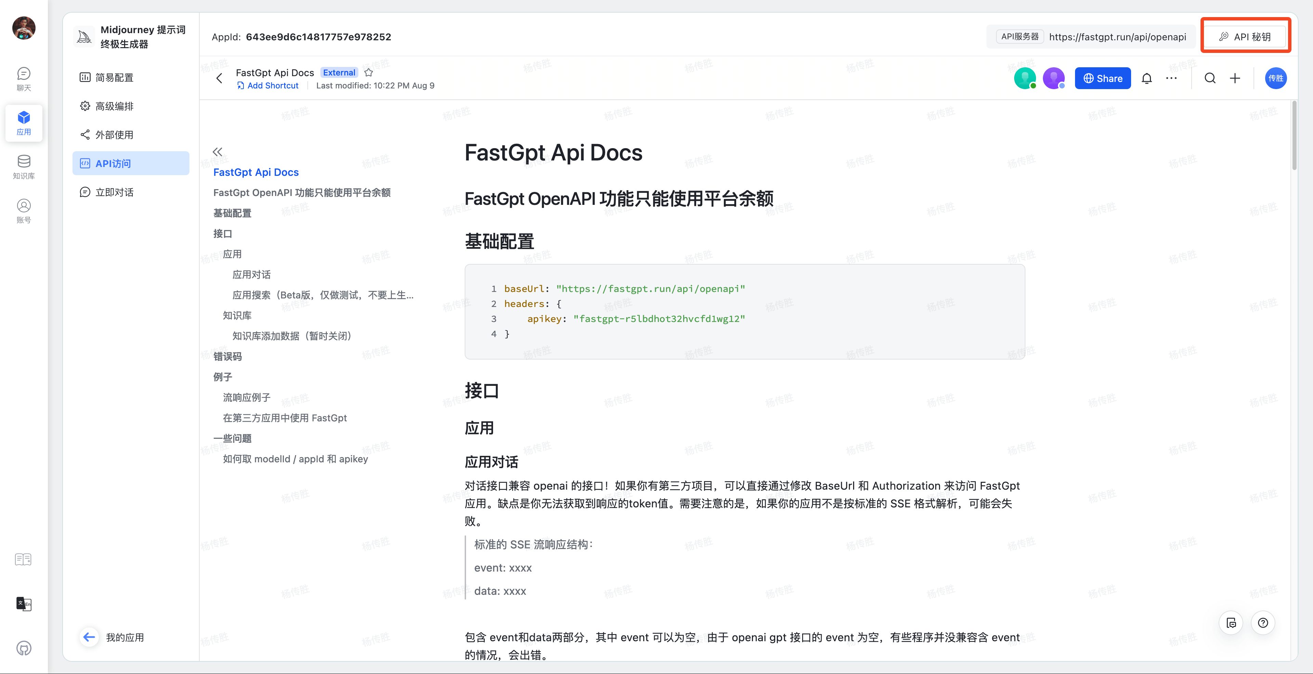Open the account (账号) sidebar icon
This screenshot has height=674, width=1313.
[x=24, y=211]
